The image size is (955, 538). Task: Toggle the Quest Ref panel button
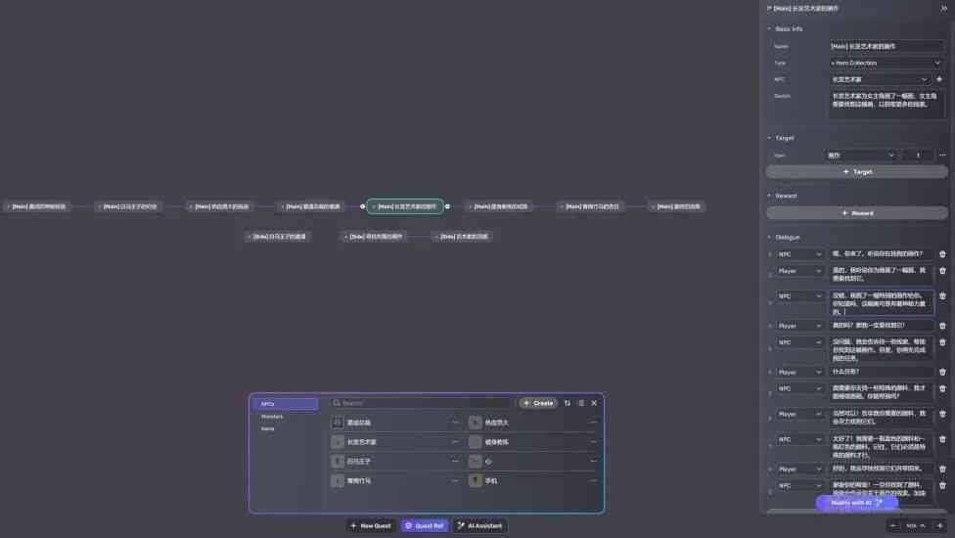click(x=425, y=526)
